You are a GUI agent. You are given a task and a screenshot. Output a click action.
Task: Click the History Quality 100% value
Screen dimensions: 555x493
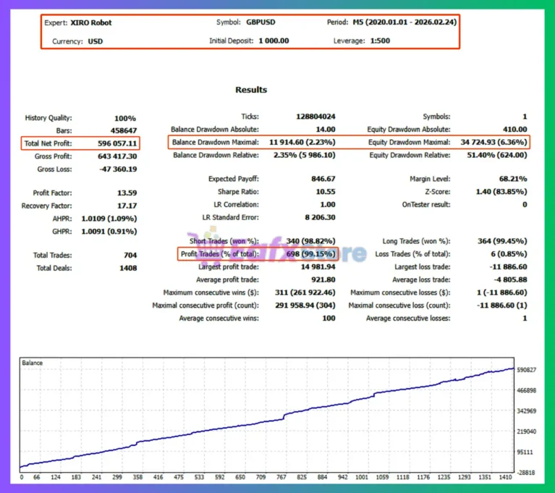pos(124,118)
